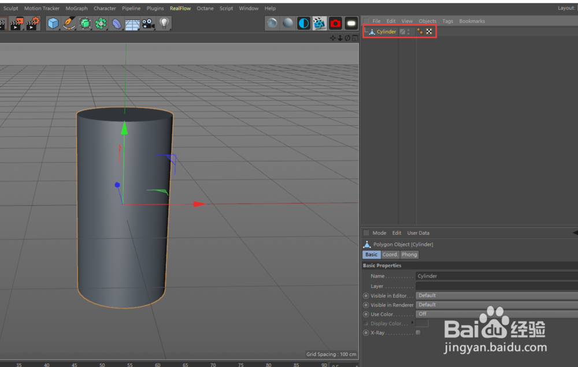Click the Layer field

pos(497,286)
